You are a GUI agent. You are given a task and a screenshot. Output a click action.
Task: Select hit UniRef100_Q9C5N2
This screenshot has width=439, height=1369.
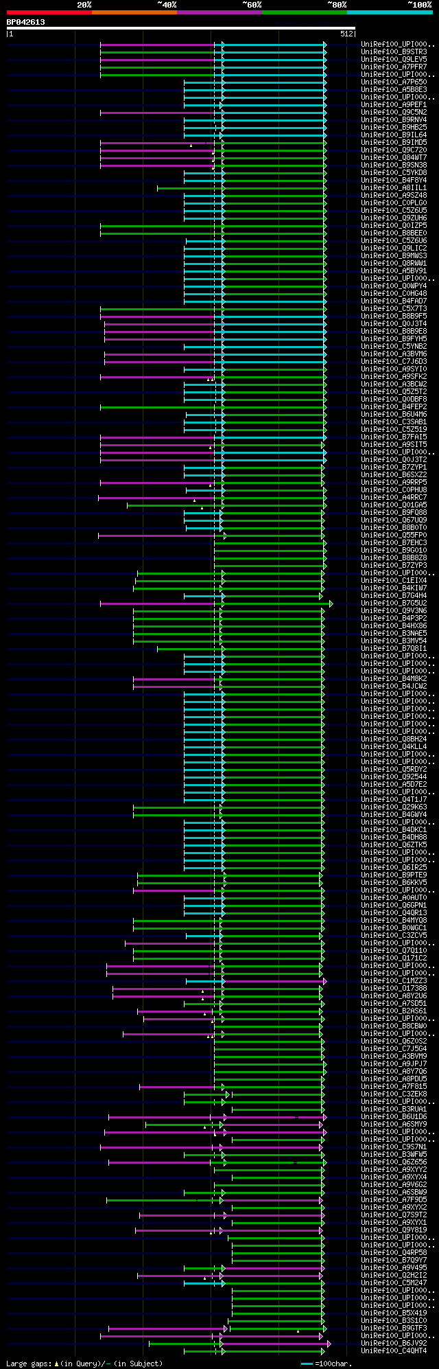[x=394, y=113]
